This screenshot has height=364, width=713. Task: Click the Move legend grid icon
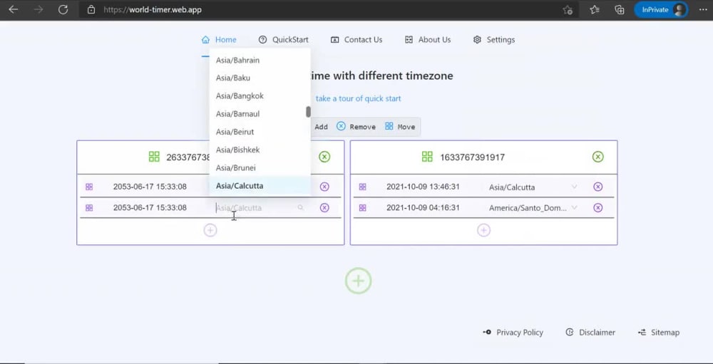coord(389,126)
